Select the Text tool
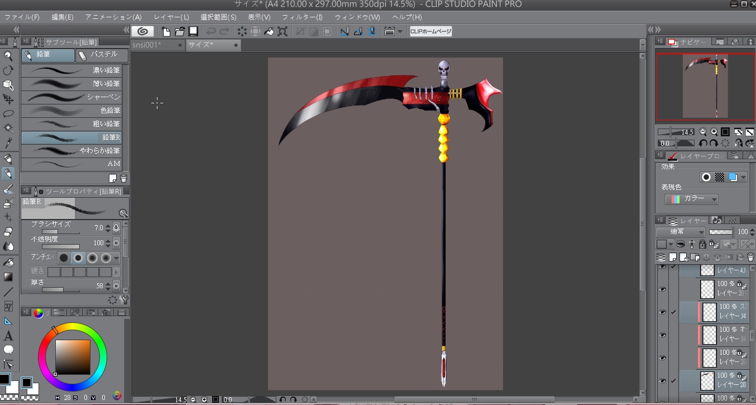The height and width of the screenshot is (405, 756). click(x=8, y=336)
